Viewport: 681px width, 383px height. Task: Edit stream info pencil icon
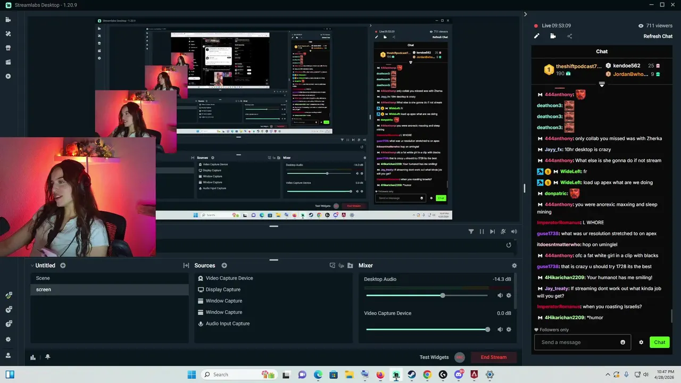pos(537,36)
